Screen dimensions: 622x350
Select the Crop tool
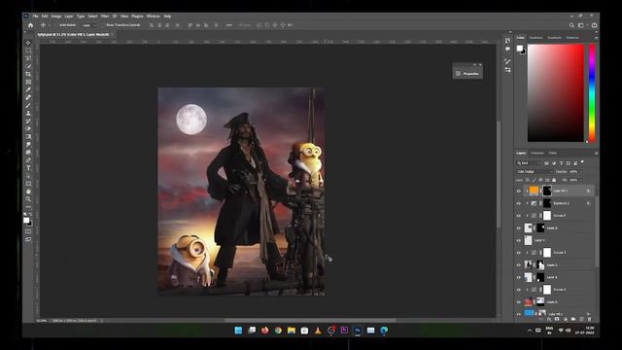click(28, 74)
